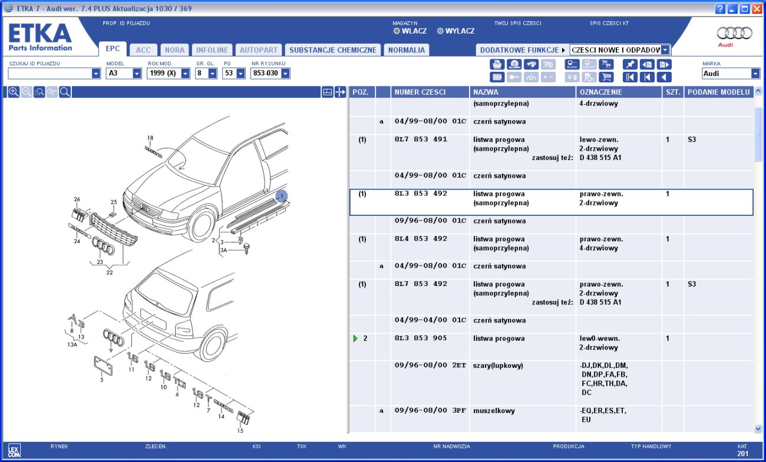Image resolution: width=766 pixels, height=462 pixels.
Task: Select part row 8L3 853 492
Action: [552, 202]
